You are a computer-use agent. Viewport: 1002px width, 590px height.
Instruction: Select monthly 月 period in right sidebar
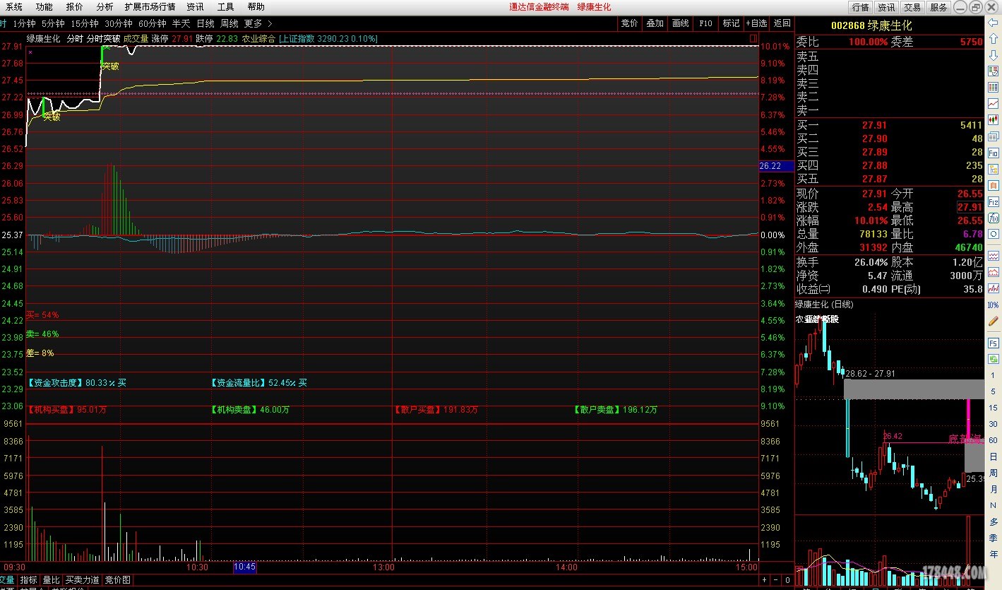(x=994, y=489)
